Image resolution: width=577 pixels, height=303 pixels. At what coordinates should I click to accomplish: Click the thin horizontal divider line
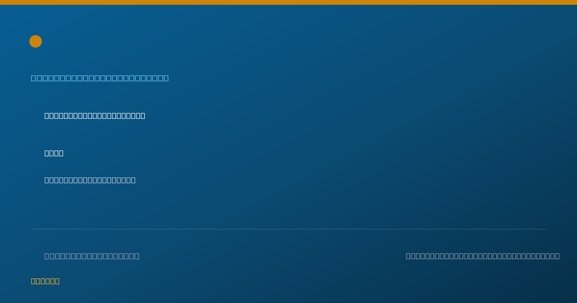pos(288,229)
